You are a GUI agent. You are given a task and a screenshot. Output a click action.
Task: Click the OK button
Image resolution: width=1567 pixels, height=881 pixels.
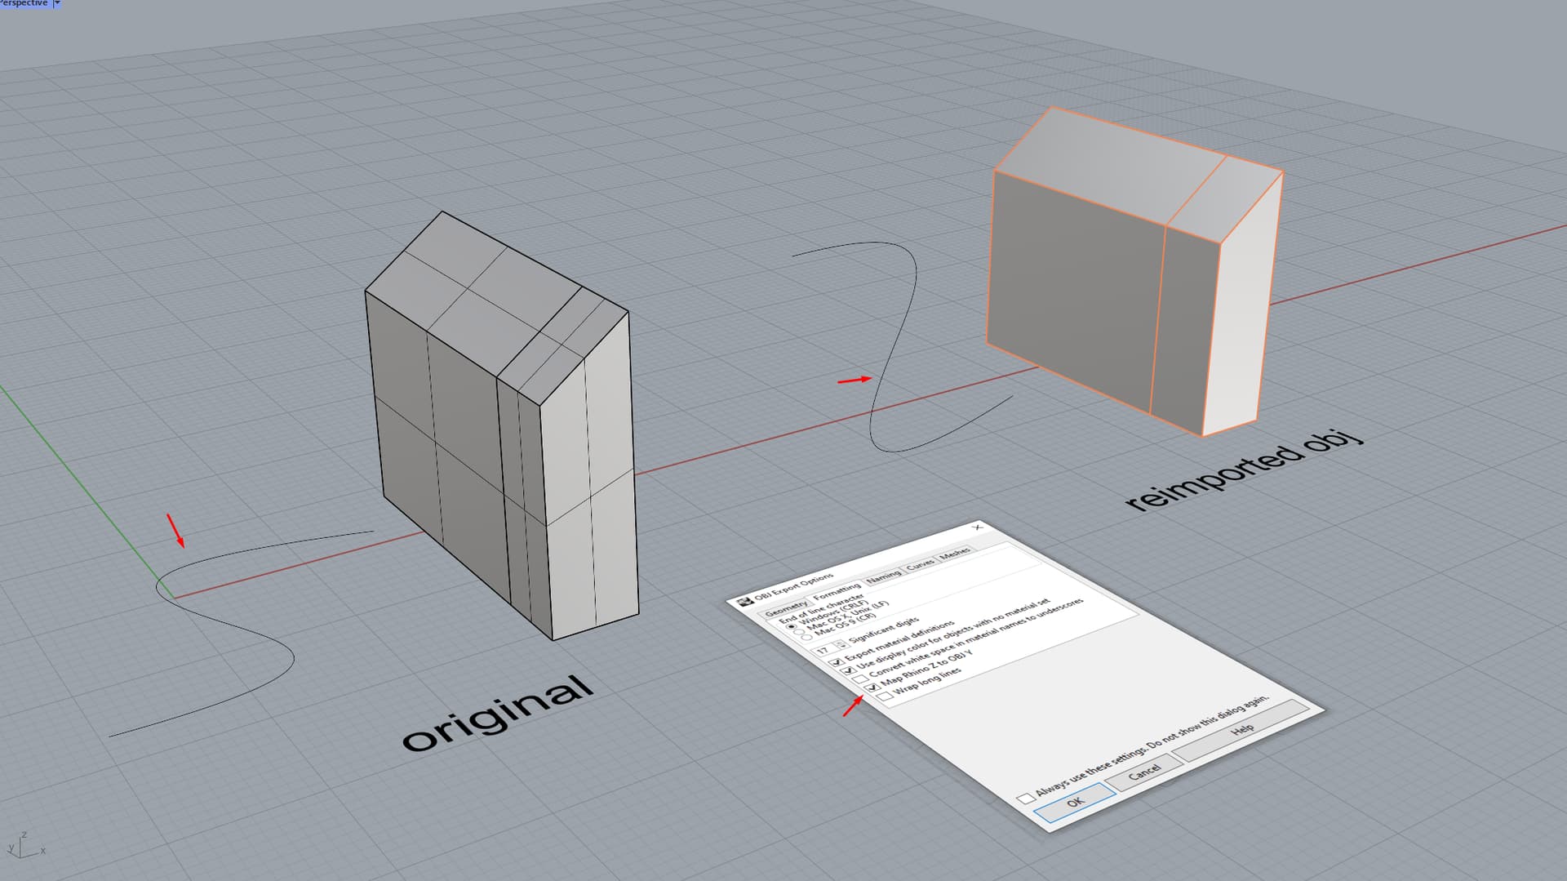pyautogui.click(x=1075, y=802)
